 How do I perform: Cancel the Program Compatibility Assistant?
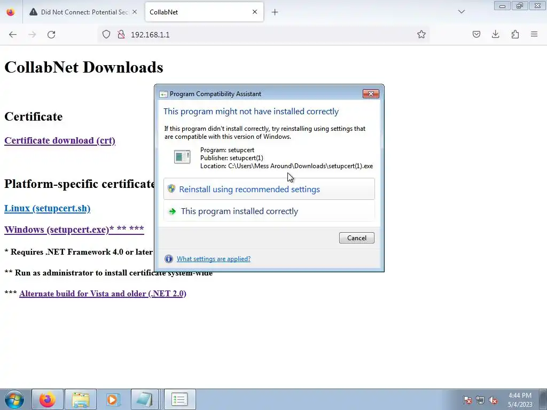click(356, 238)
